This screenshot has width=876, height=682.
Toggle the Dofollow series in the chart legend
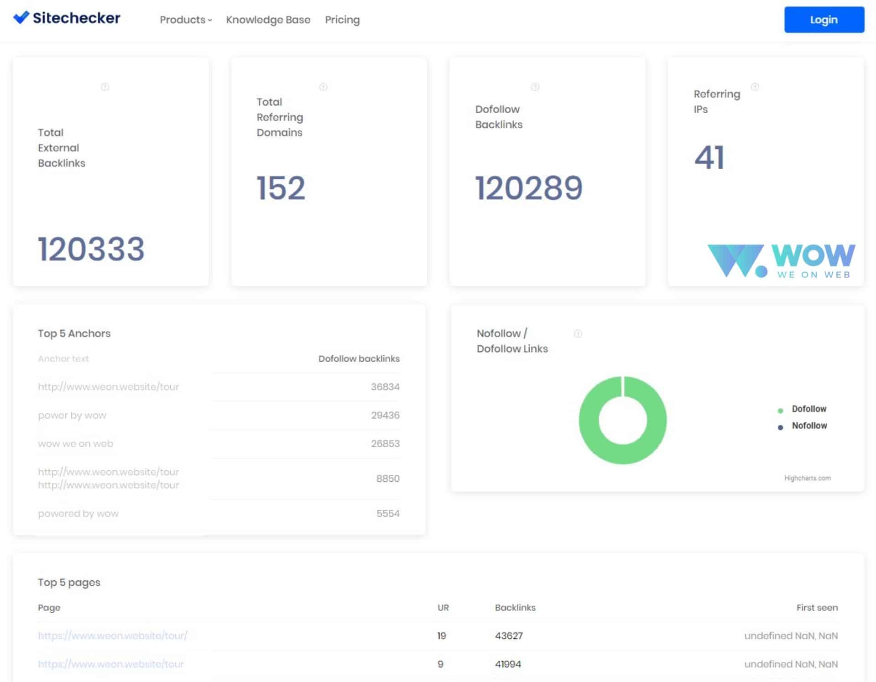808,409
